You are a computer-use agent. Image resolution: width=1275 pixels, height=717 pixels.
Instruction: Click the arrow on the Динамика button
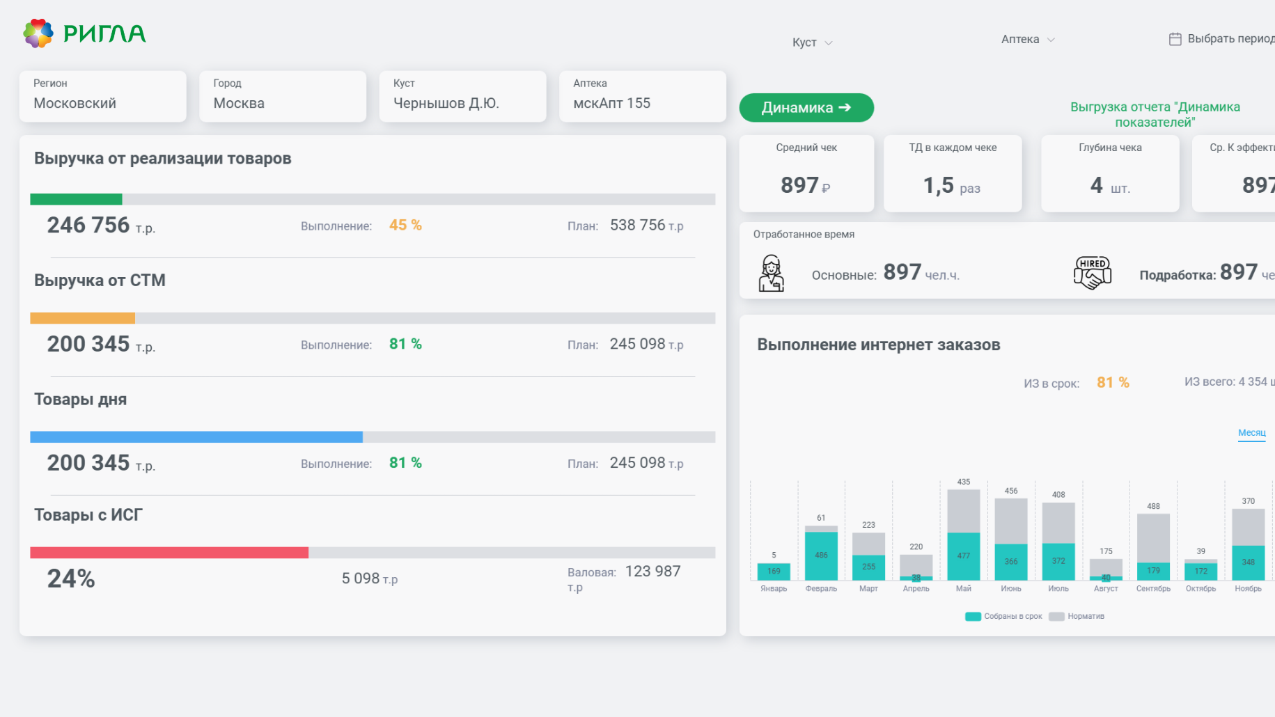[845, 107]
